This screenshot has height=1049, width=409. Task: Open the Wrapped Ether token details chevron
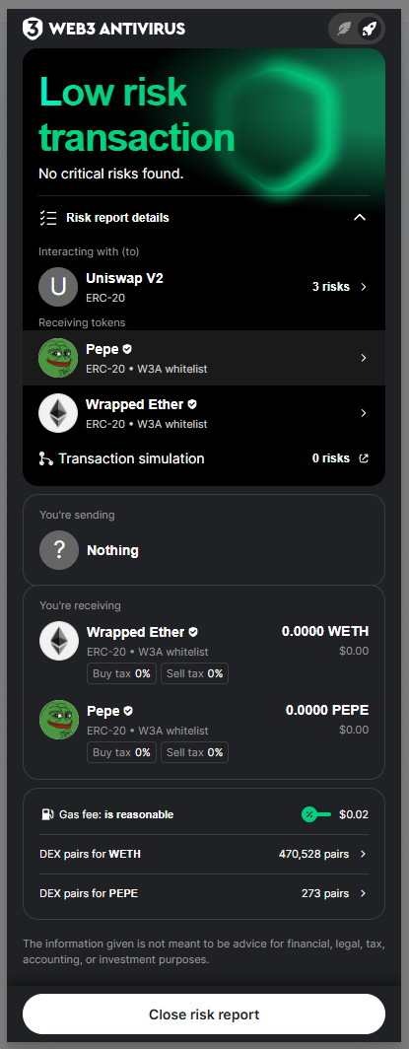coord(364,413)
